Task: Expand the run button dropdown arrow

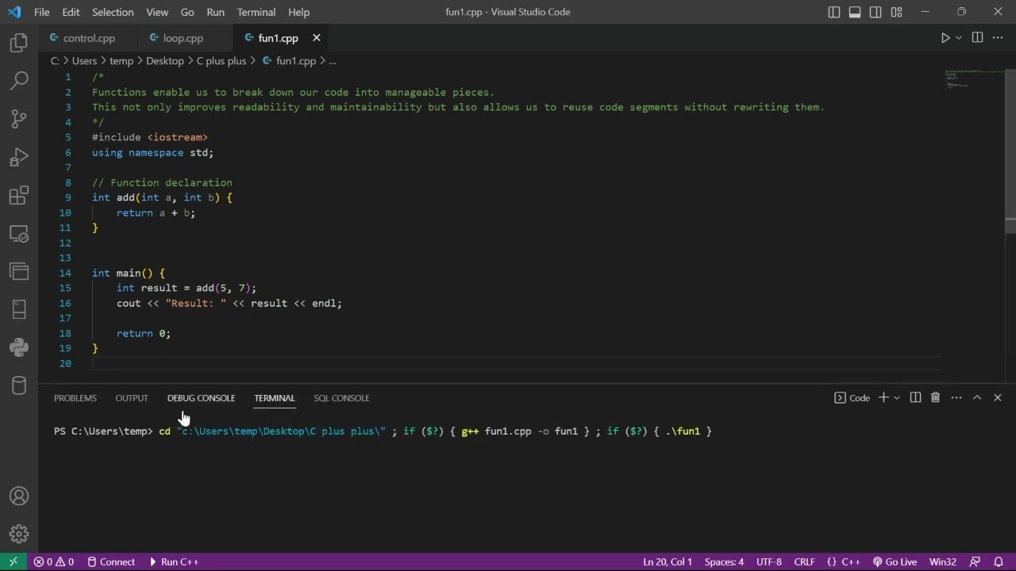Action: tap(959, 37)
